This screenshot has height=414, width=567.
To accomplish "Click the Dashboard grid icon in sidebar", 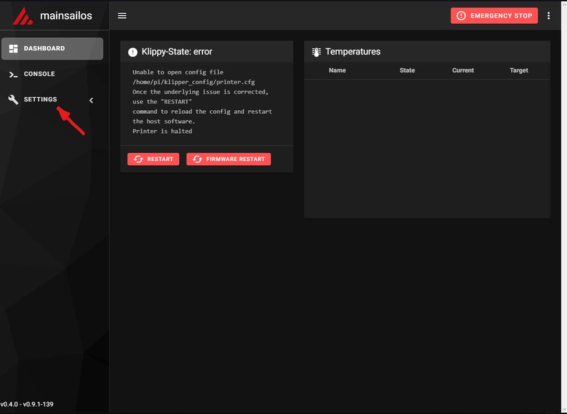I will (x=13, y=49).
